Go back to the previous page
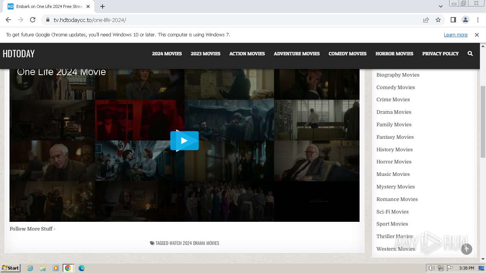 pos(8,20)
